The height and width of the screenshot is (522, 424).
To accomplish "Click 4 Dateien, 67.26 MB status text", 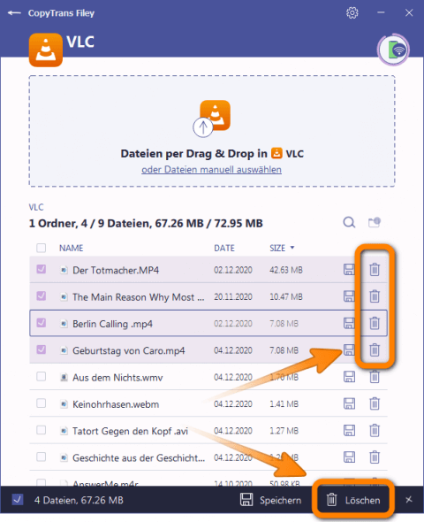I will tap(79, 500).
